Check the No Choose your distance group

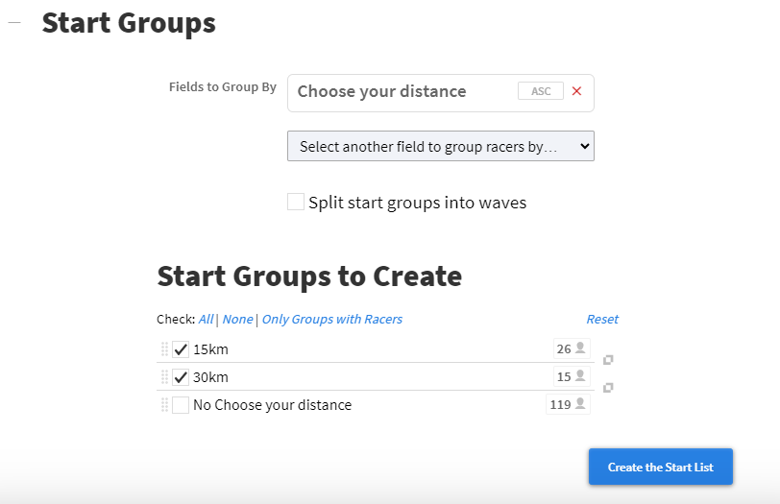pyautogui.click(x=181, y=405)
